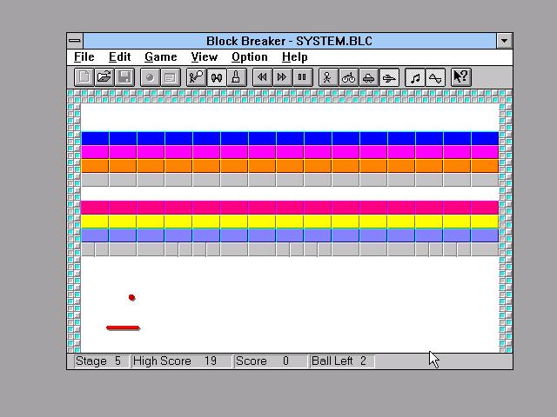Click the New file toolbar icon
This screenshot has height=417, width=557.
click(x=84, y=77)
